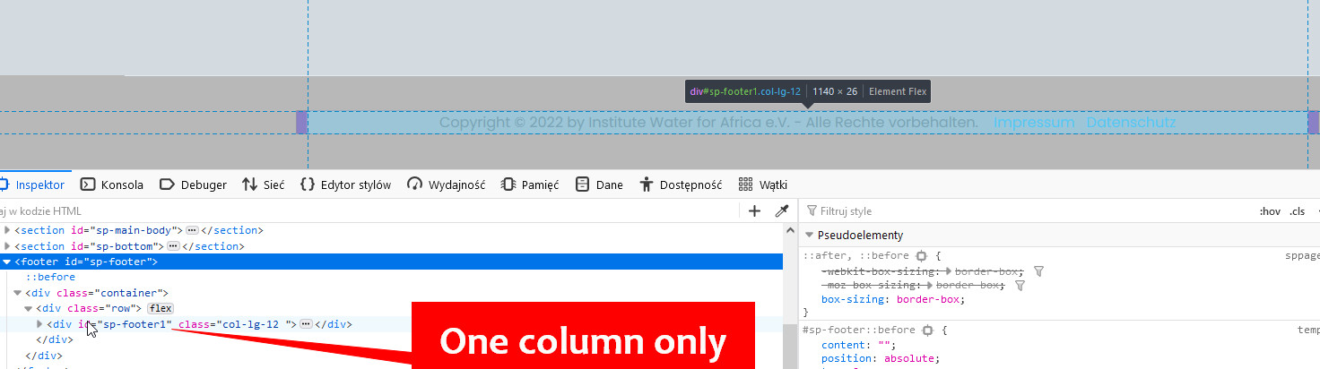
Task: Pick a color with the eyedropper icon
Action: (x=781, y=211)
